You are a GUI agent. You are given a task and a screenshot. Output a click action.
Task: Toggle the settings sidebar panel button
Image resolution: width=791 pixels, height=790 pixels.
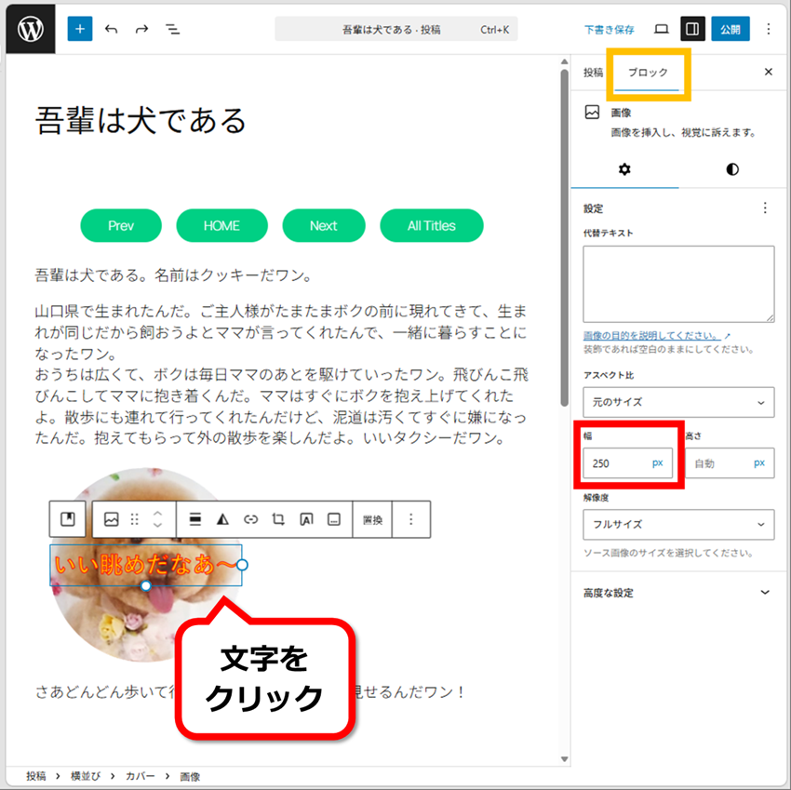692,29
